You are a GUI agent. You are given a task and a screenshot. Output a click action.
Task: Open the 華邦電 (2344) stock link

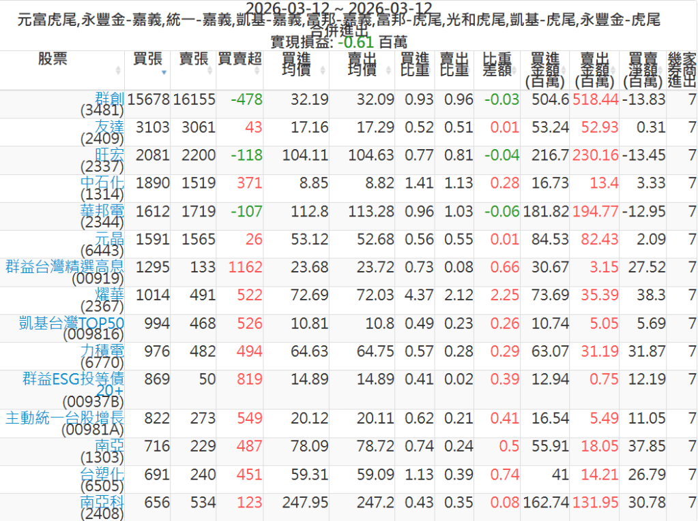[x=103, y=210]
